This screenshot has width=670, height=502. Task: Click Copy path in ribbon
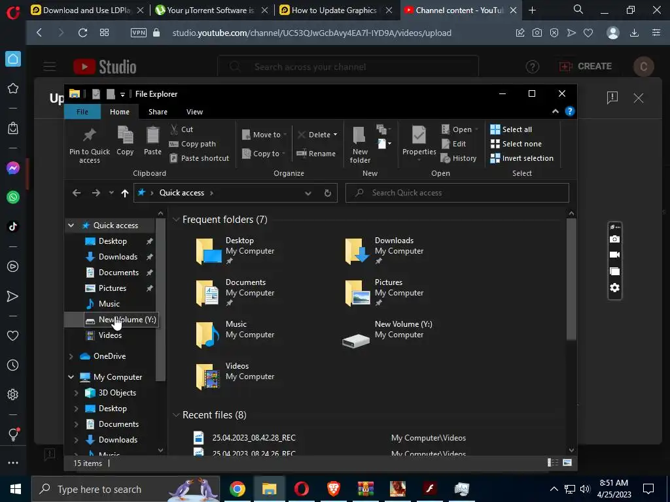pos(193,144)
